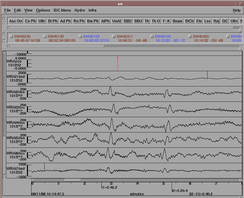244x198 pixels.
Task: Open the QC tool
Action: [x=225, y=21]
